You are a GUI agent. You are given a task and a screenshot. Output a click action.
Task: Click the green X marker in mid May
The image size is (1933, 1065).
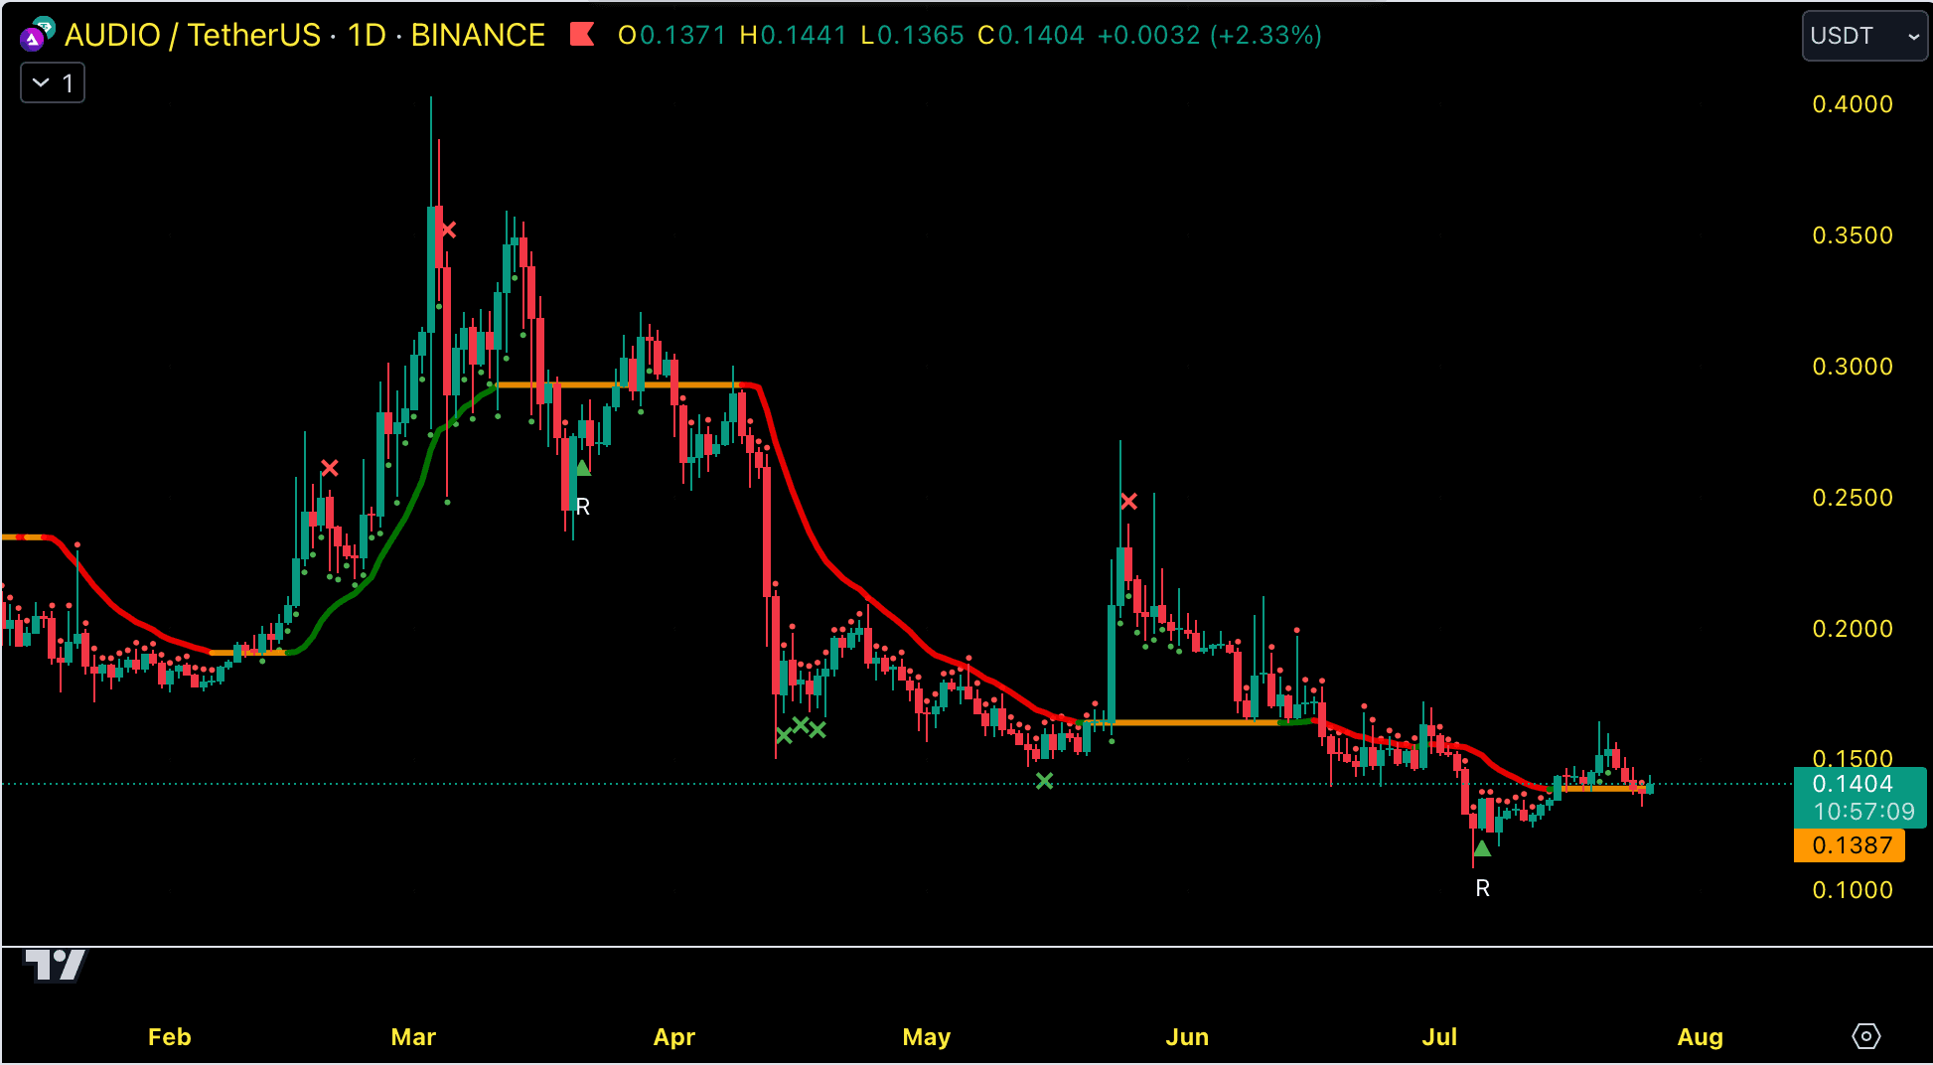1044,781
